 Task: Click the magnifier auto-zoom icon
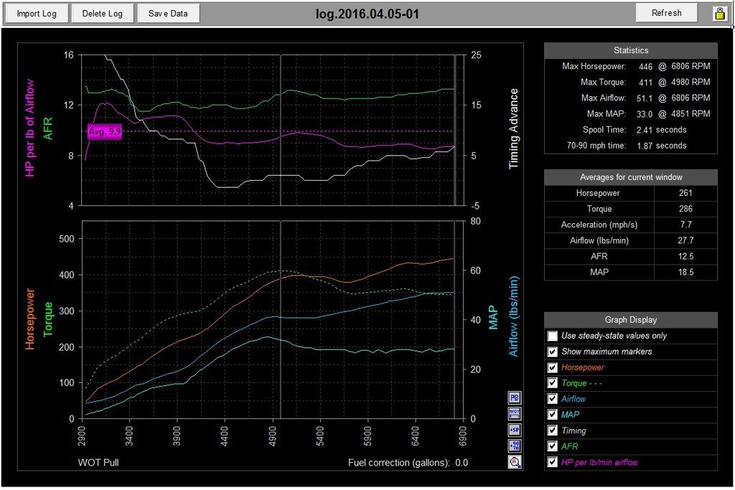[514, 462]
